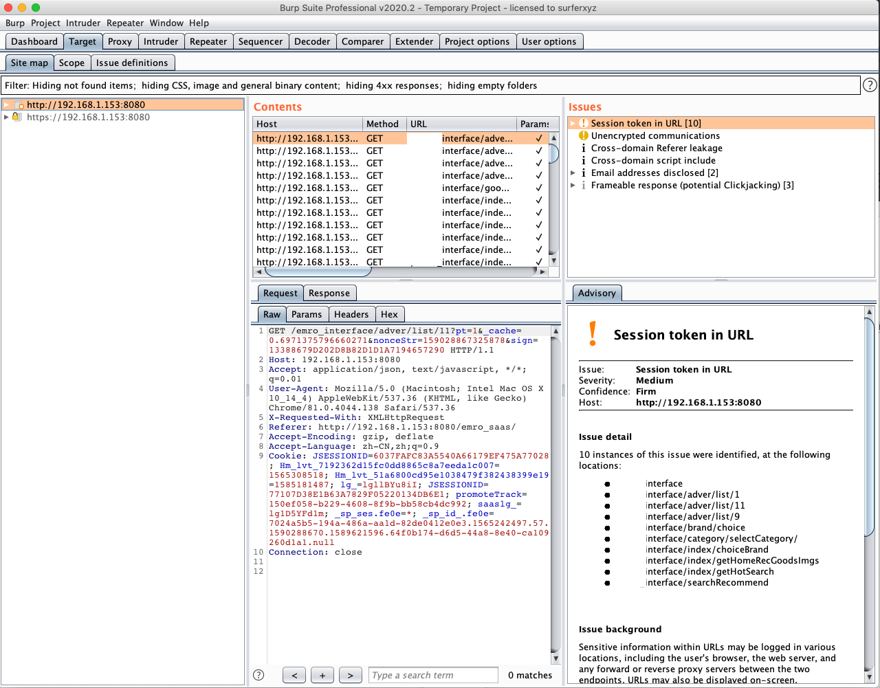This screenshot has width=880, height=688.
Task: Click the next match '>' button
Action: [x=351, y=675]
